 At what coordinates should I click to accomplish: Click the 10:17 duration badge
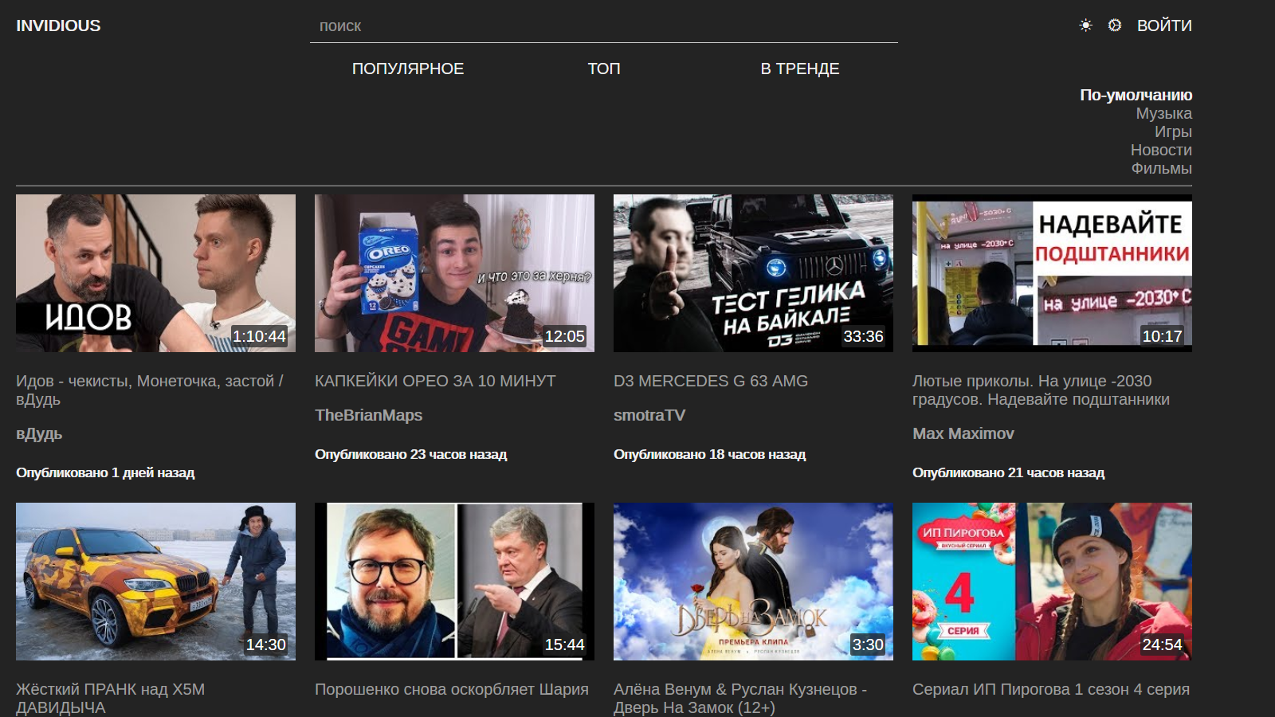[x=1162, y=336]
